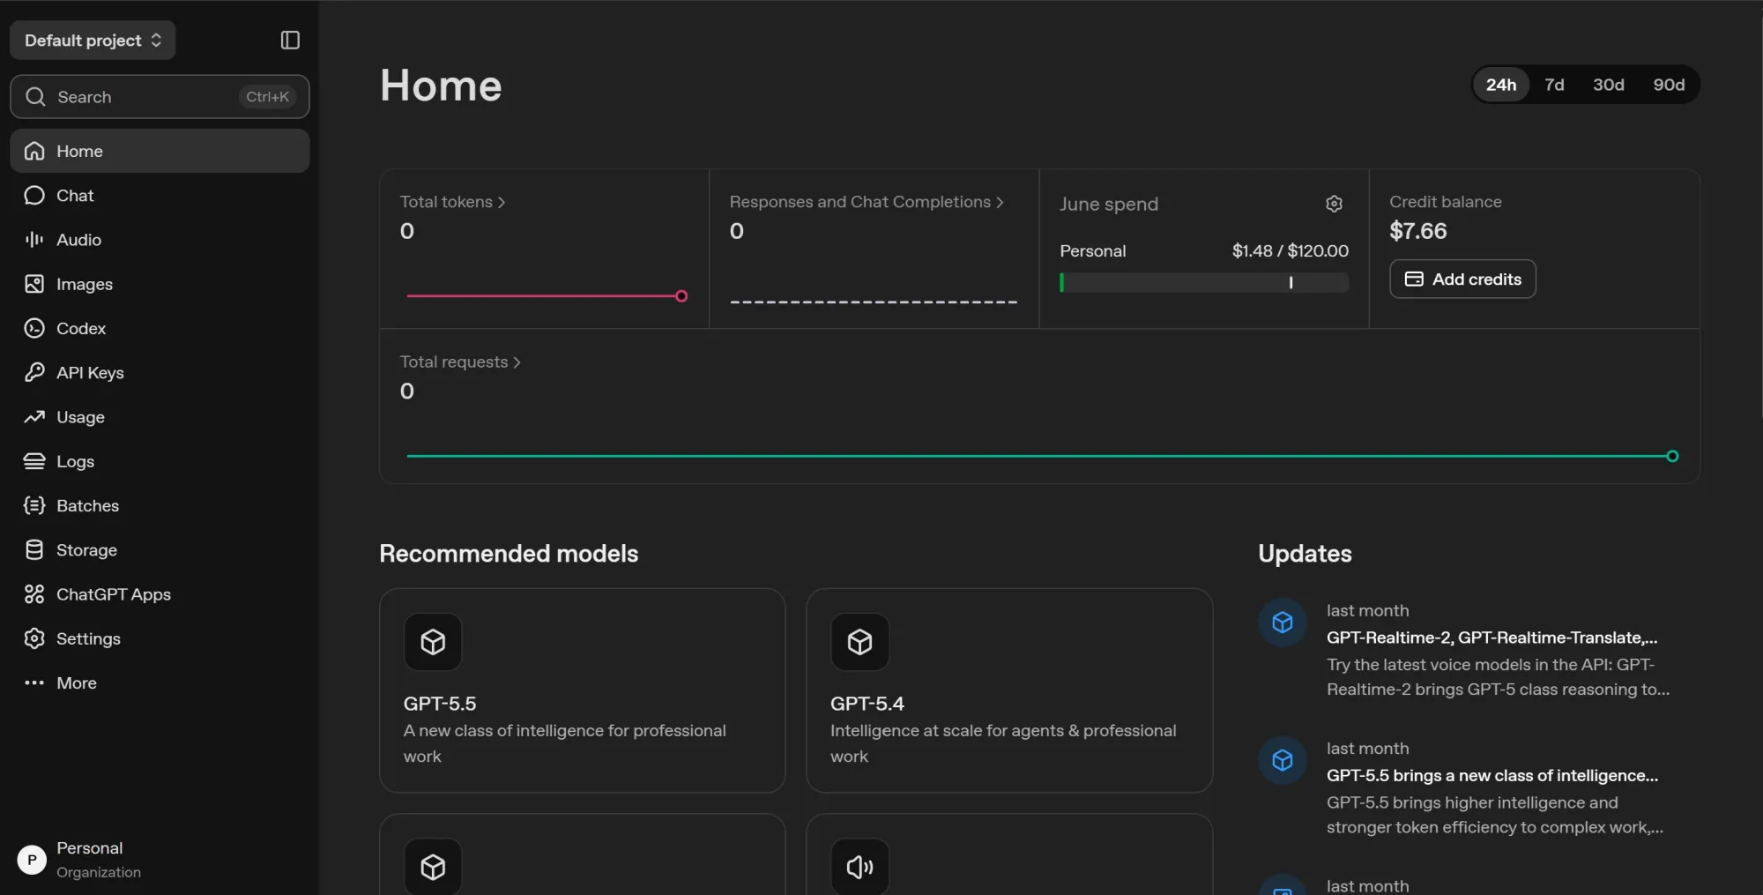Select the 30d time range
Viewport: 1763px width, 895px height.
pos(1608,85)
